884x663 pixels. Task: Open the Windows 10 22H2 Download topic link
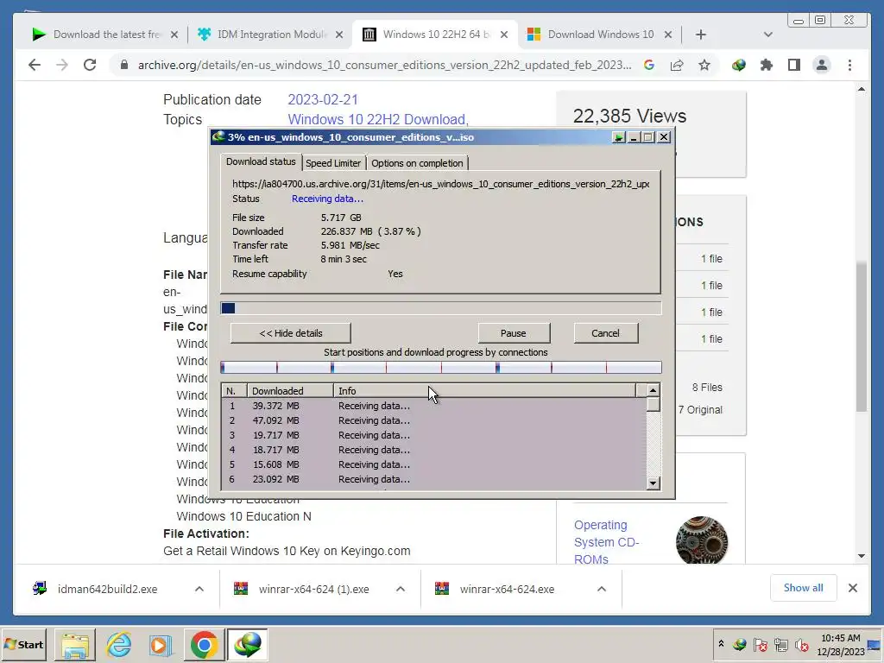click(378, 119)
